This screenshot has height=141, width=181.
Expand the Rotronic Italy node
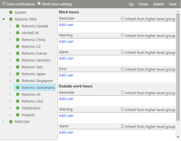click(10, 67)
